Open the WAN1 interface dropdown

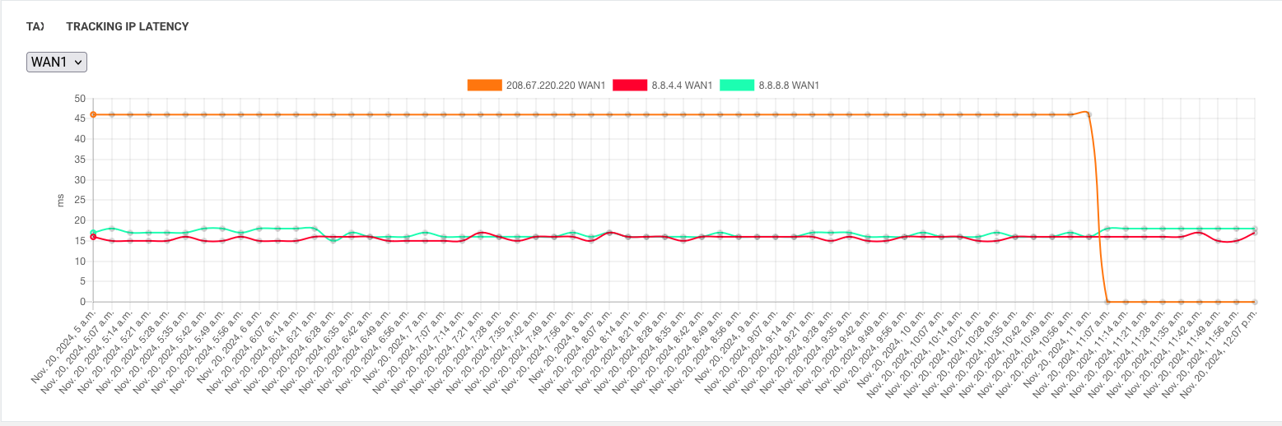click(x=57, y=62)
